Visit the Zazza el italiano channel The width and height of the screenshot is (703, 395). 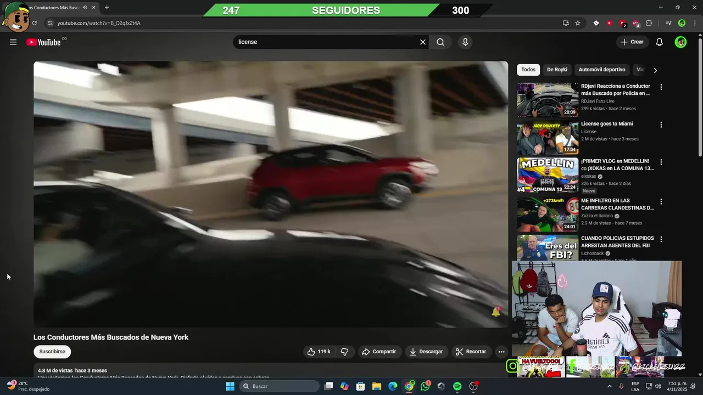coord(597,216)
